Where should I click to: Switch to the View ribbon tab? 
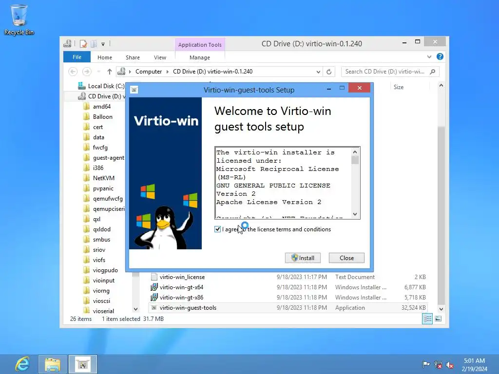pyautogui.click(x=160, y=57)
